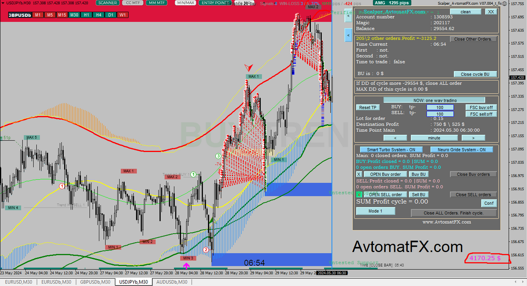The image size is (527, 286).
Task: Select the M15 timeframe button
Action: (x=62, y=15)
